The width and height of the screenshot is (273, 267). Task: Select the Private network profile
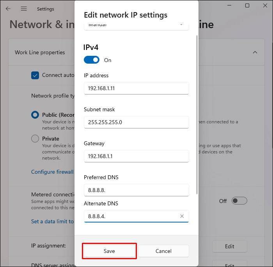tap(35, 139)
